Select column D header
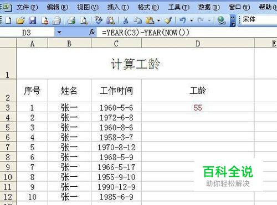Image resolution: width=277 pixels, height=205 pixels. coord(198,44)
